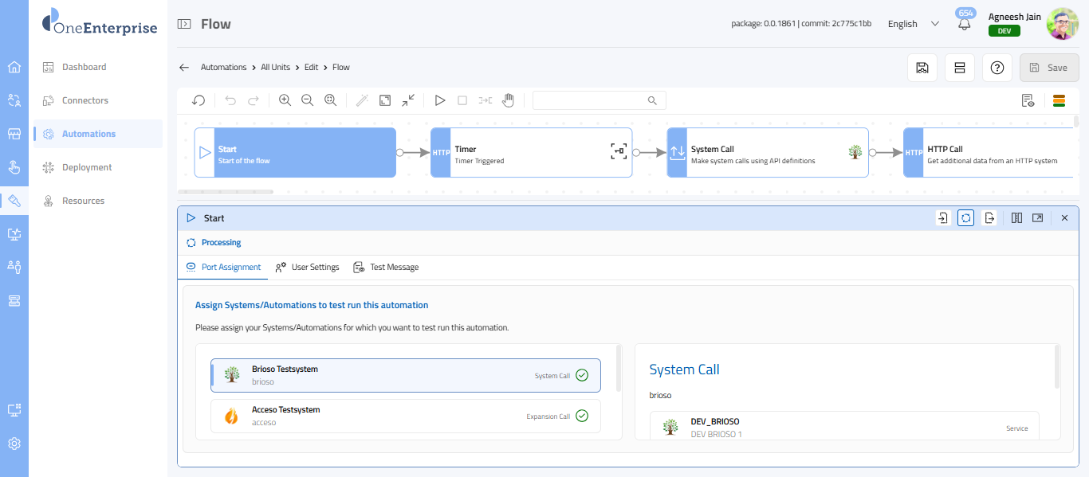Viewport: 1089px width, 477px height.
Task: Click the collapse arrows icon in toolbar
Action: click(x=408, y=100)
